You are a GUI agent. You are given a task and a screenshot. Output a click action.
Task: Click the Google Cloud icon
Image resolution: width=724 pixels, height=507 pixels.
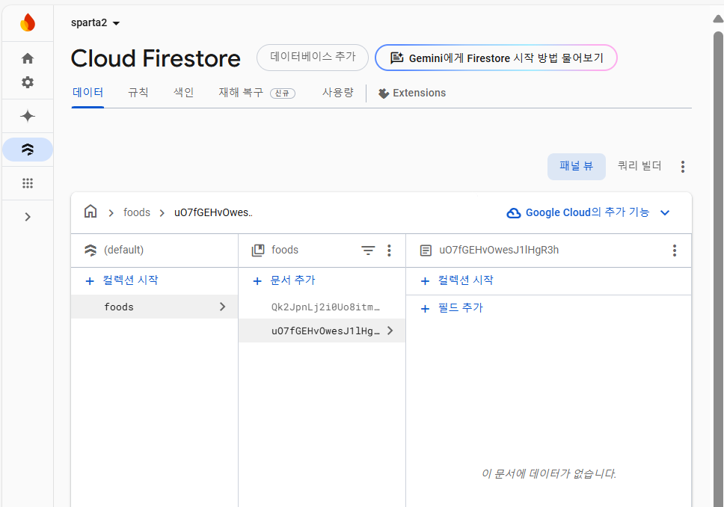coord(513,213)
